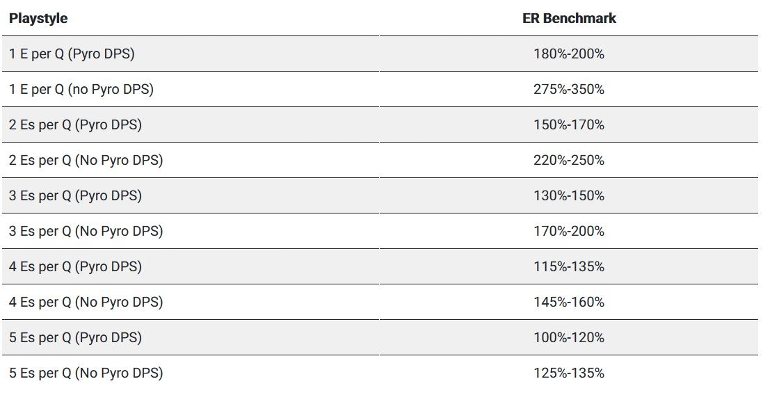Select the '5 Es per Q (Pyro DPS)' cell

[75, 337]
